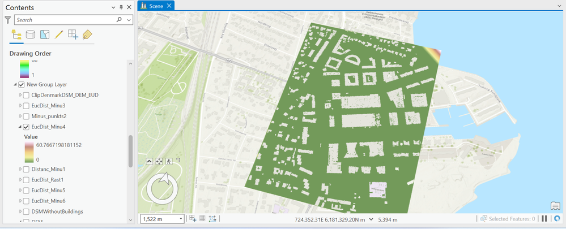Viewport: 566px width, 229px height.
Task: Collapse the EucDist_Minu4 layer legend
Action: (x=20, y=127)
